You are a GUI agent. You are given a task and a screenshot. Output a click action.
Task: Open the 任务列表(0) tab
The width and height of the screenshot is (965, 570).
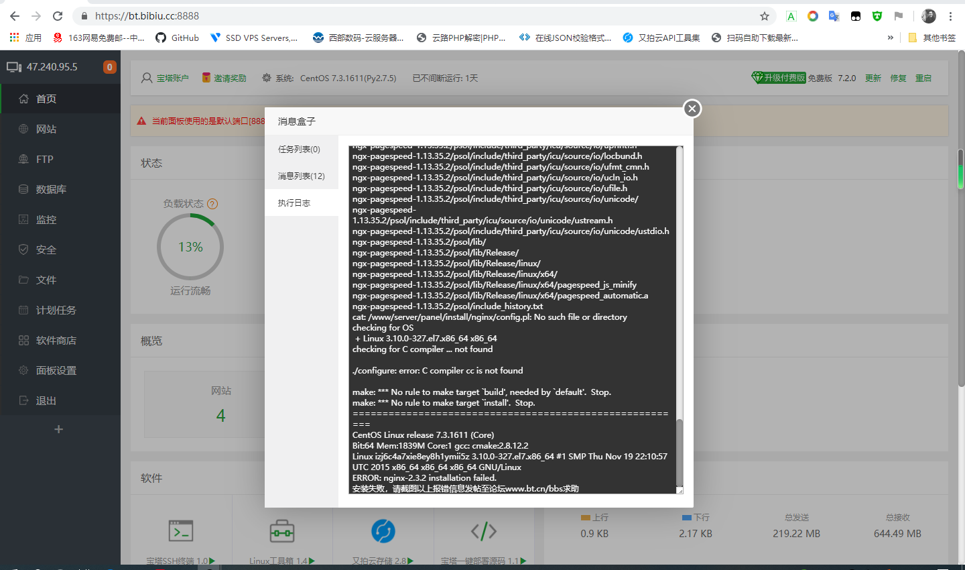pyautogui.click(x=300, y=150)
